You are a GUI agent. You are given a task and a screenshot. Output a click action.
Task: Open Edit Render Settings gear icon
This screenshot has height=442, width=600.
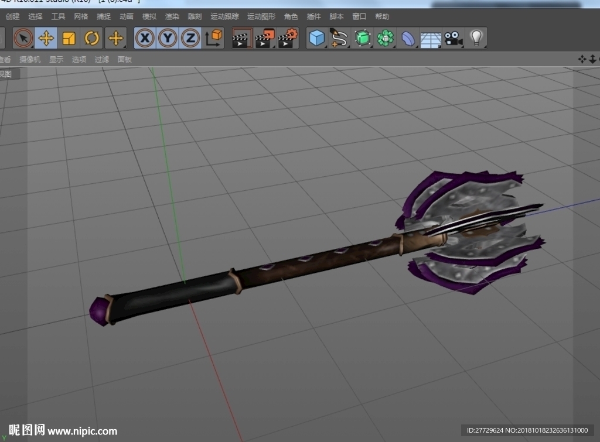point(287,38)
